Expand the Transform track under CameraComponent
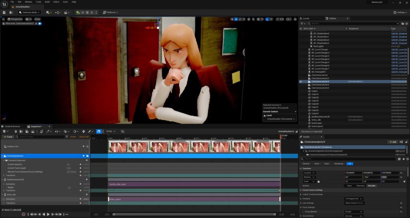Screen dimensions: 410x218 (x=4, y=176)
